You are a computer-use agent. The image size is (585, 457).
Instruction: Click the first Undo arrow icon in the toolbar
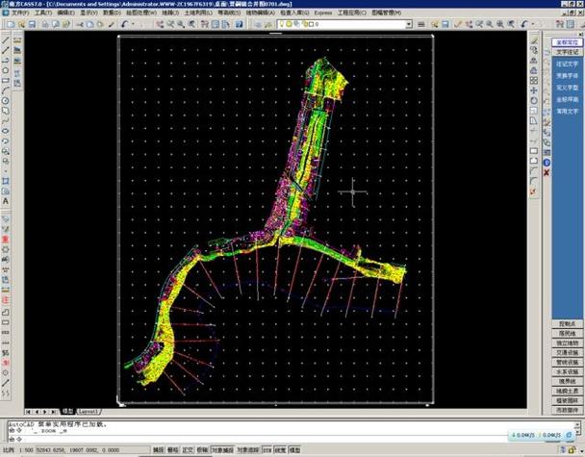[x=125, y=24]
